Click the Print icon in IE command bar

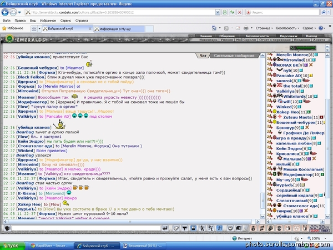coord(246,28)
